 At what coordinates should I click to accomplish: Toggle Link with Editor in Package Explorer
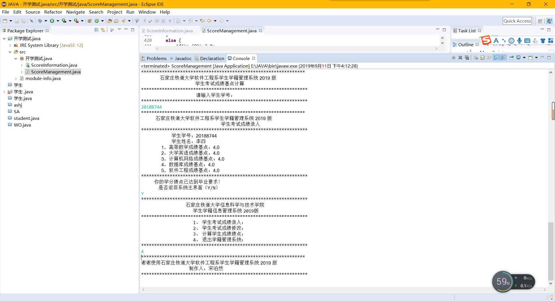click(103, 30)
